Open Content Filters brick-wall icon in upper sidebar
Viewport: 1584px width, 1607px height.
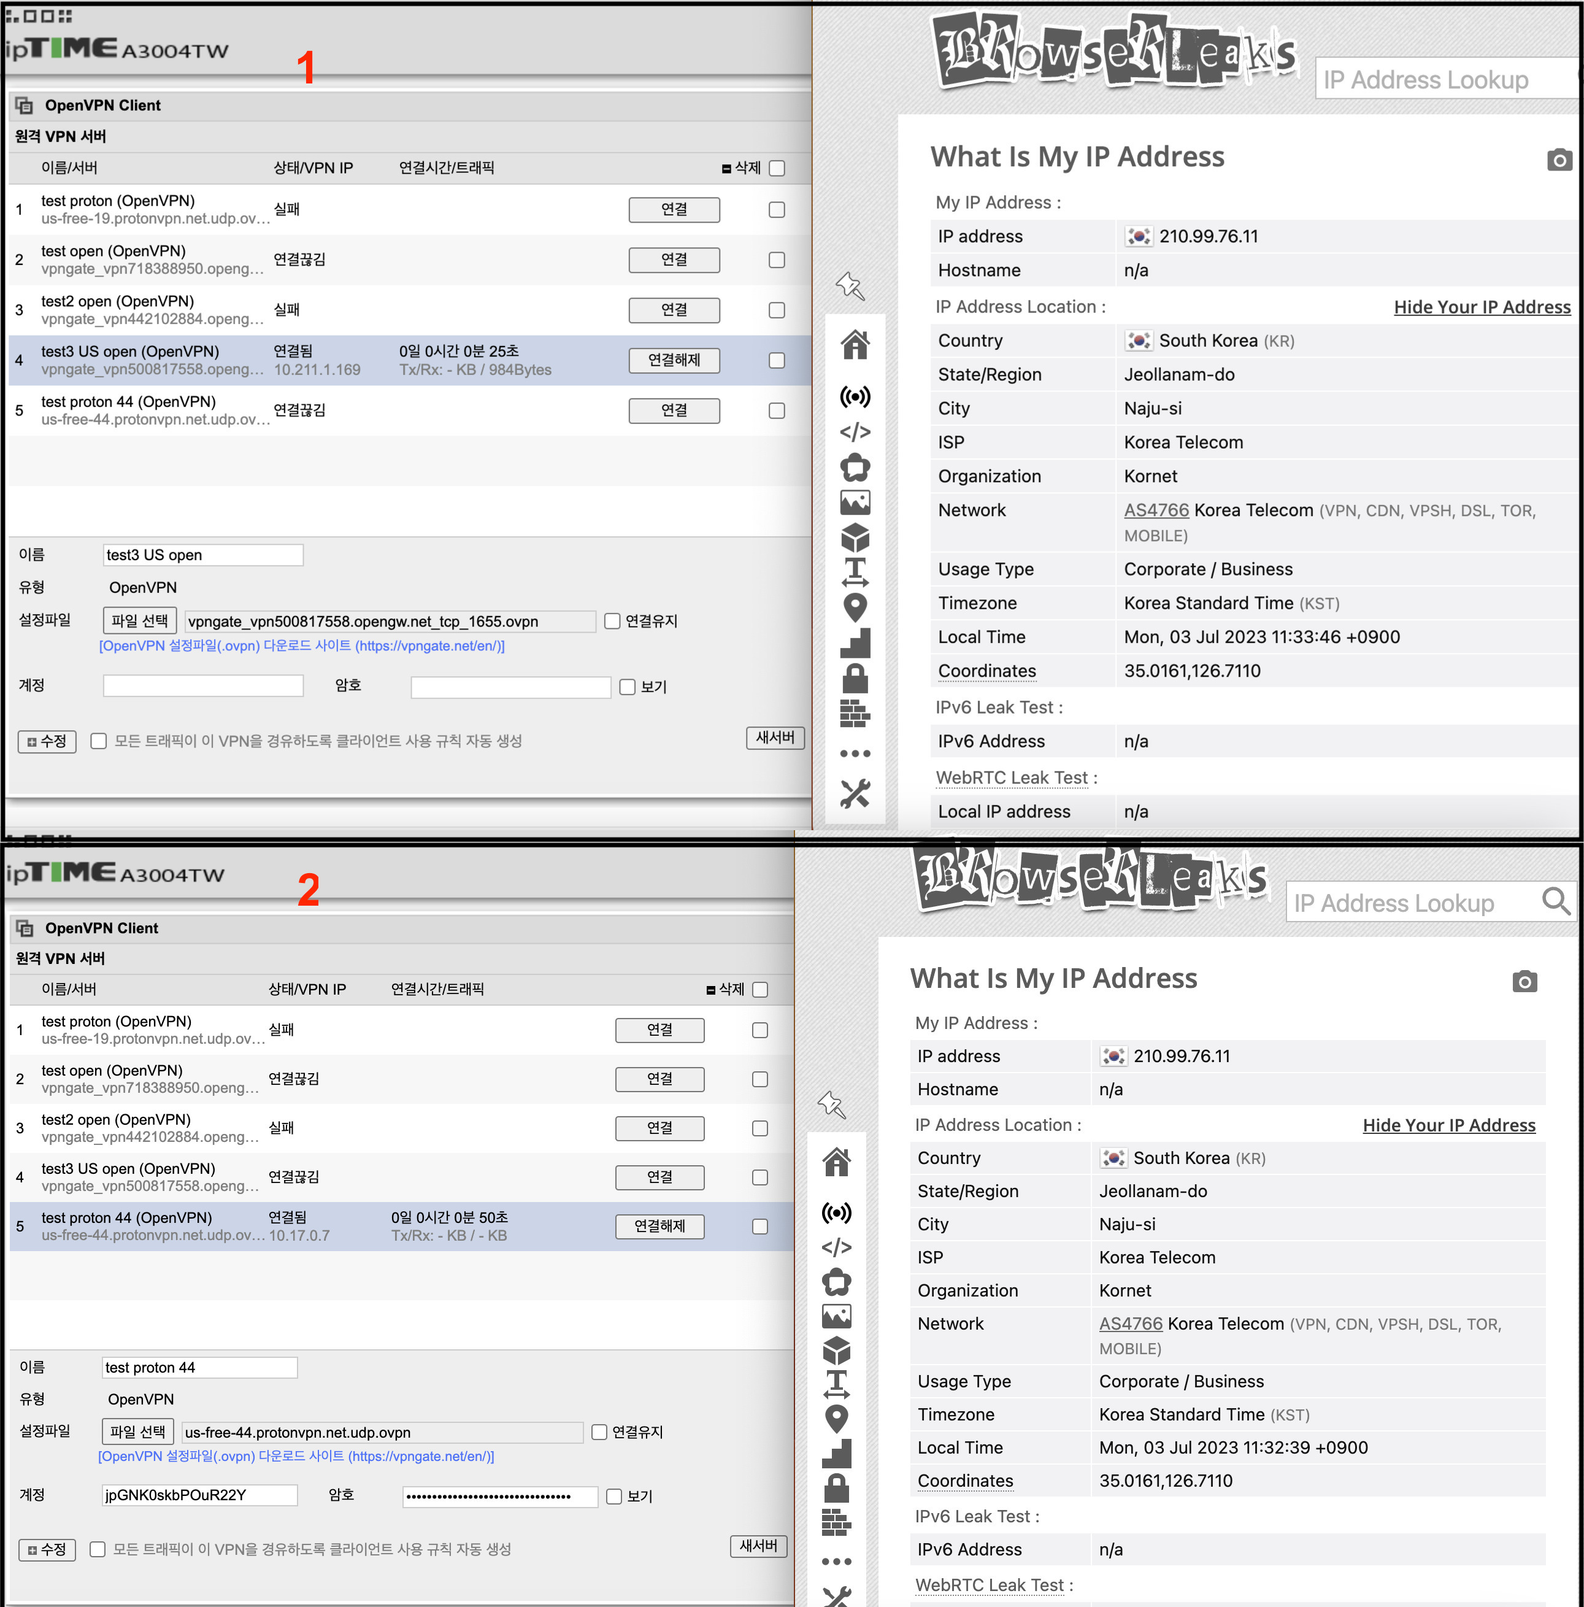point(855,713)
